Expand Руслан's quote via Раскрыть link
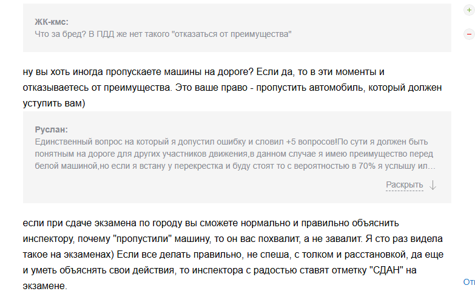Screen dimensions: 475x297 point(405,184)
